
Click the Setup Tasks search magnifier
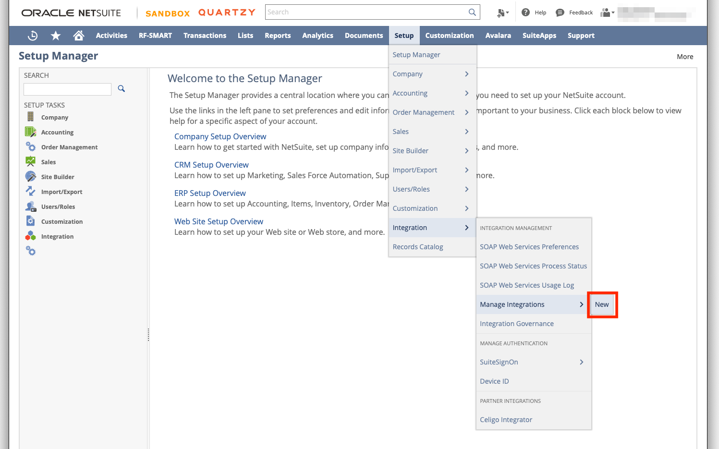122,88
